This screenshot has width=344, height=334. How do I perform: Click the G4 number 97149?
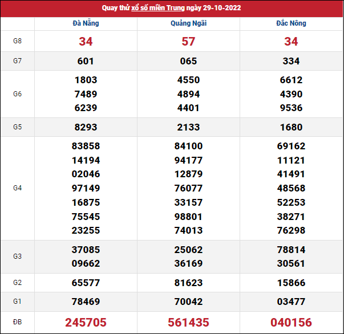click(x=86, y=188)
